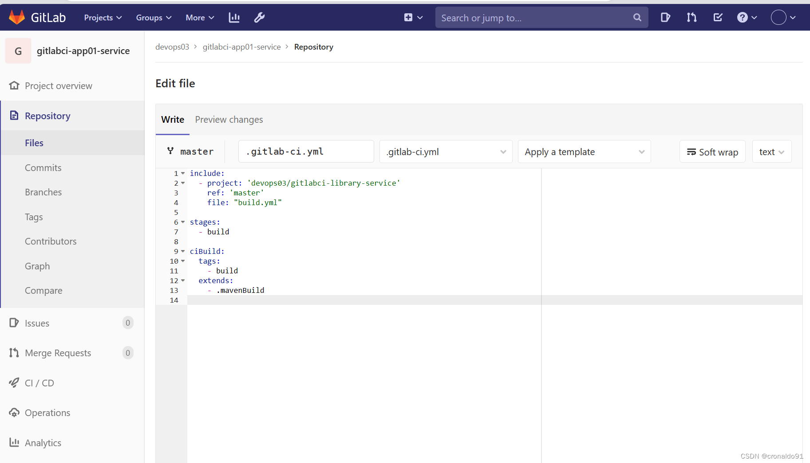The width and height of the screenshot is (810, 463).
Task: Collapse the project block at line 2
Action: (183, 183)
